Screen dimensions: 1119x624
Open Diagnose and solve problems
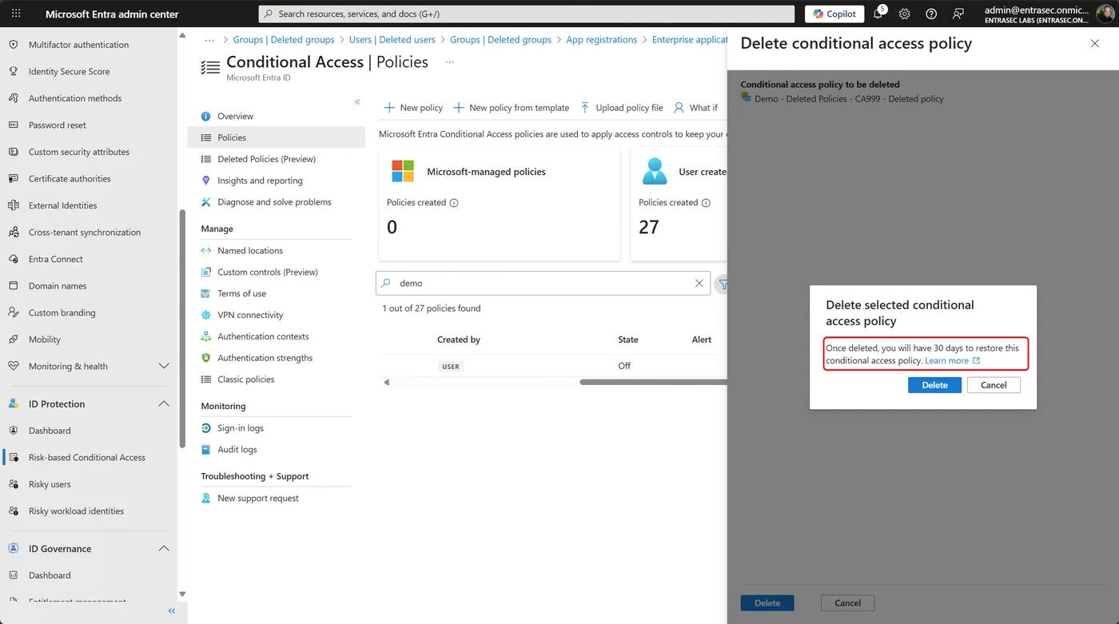pyautogui.click(x=276, y=202)
